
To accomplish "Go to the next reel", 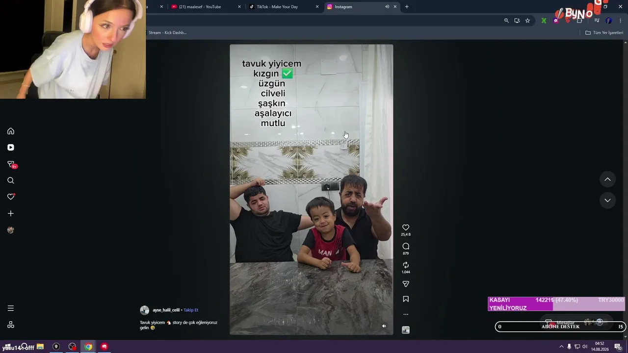I will pos(607,200).
